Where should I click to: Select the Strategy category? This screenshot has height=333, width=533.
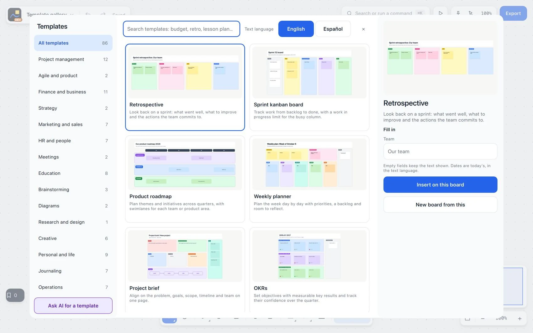click(x=73, y=108)
